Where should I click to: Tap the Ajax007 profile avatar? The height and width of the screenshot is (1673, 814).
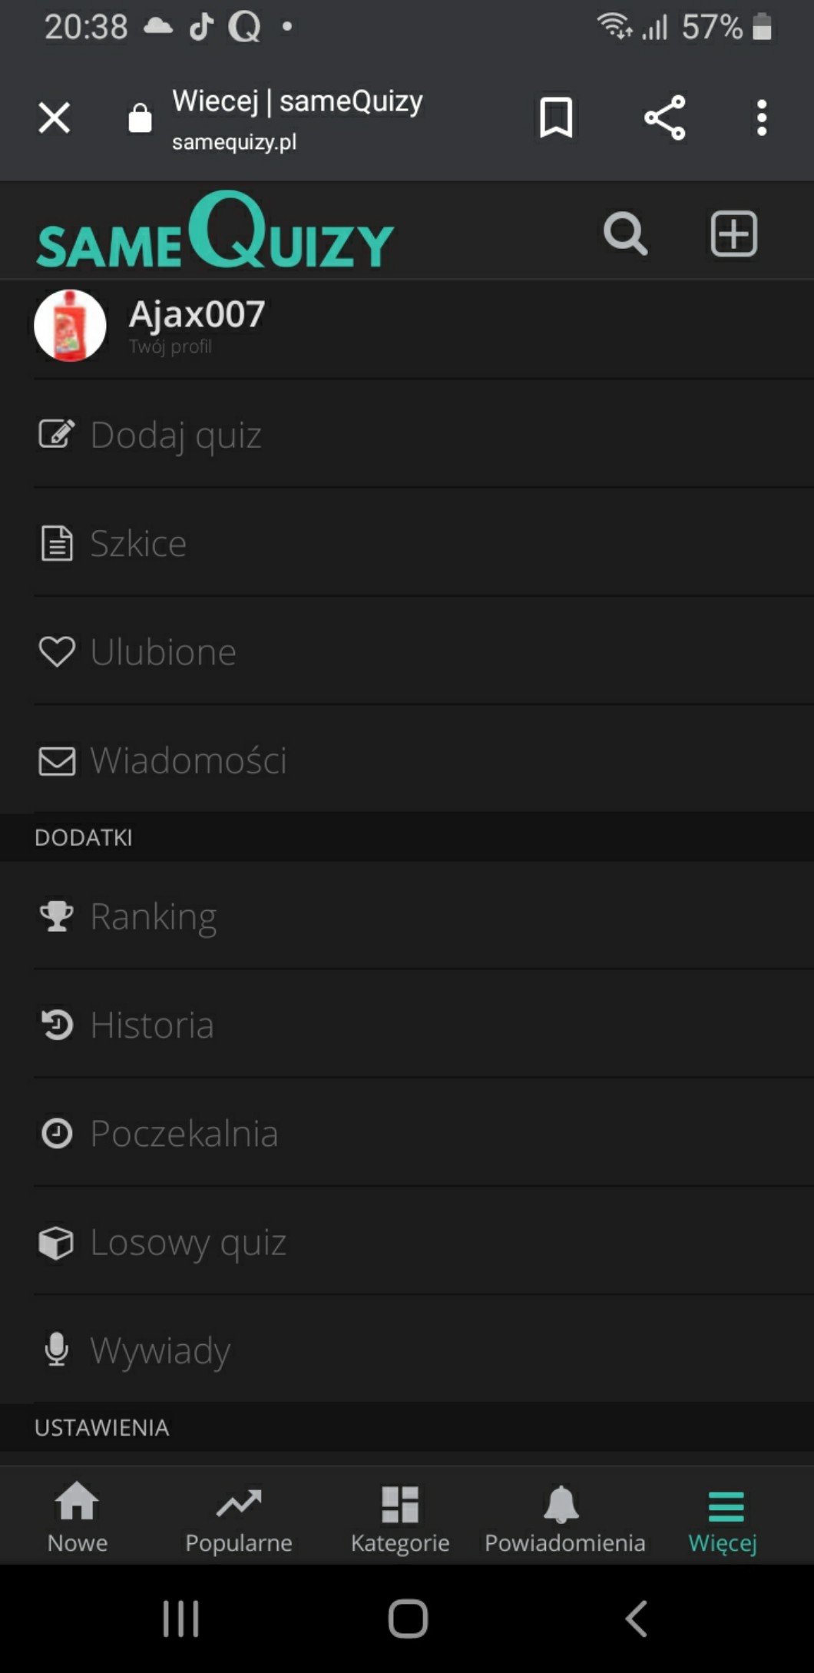tap(70, 326)
